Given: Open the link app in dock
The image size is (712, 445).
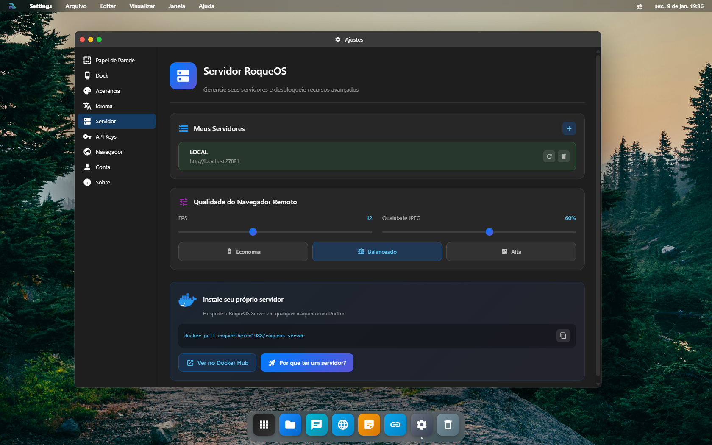Looking at the screenshot, I should (395, 425).
